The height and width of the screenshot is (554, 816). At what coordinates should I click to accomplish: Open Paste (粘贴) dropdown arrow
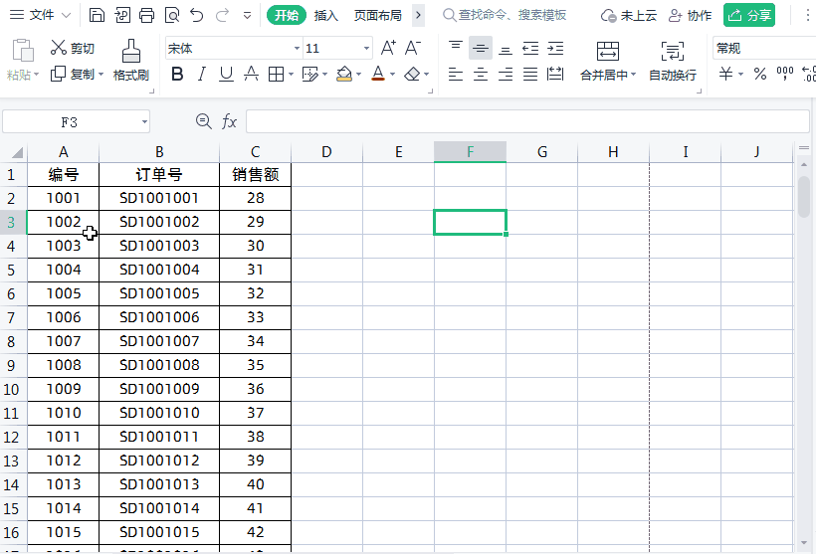[37, 75]
